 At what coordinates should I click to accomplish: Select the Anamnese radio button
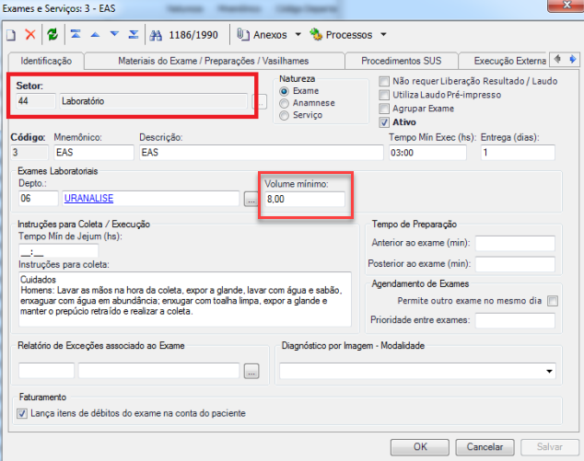click(284, 103)
